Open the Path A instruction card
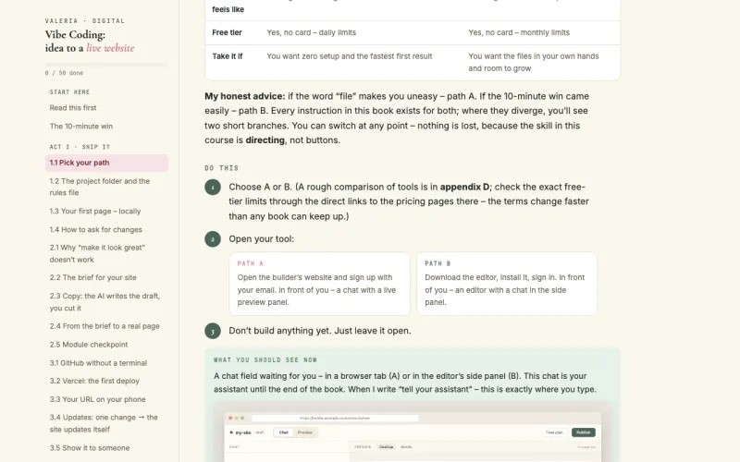 [319, 284]
